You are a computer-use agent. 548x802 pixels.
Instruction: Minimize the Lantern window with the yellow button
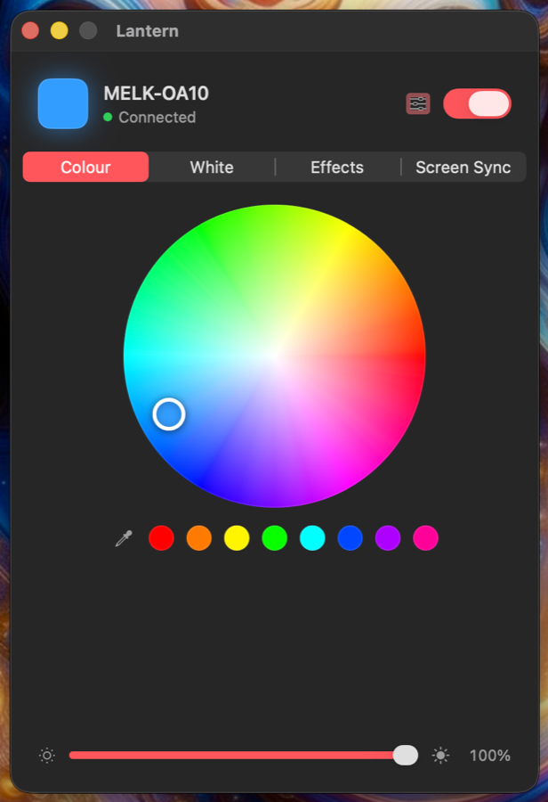pyautogui.click(x=60, y=30)
